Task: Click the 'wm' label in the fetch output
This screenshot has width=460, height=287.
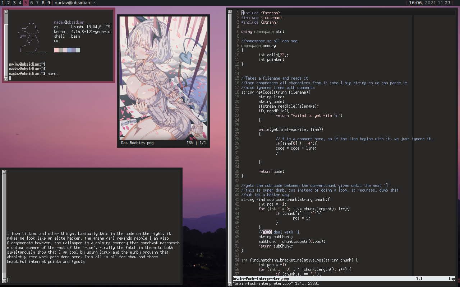Action: [56, 41]
